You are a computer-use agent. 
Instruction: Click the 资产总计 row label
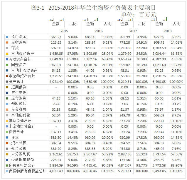click(x=16, y=81)
